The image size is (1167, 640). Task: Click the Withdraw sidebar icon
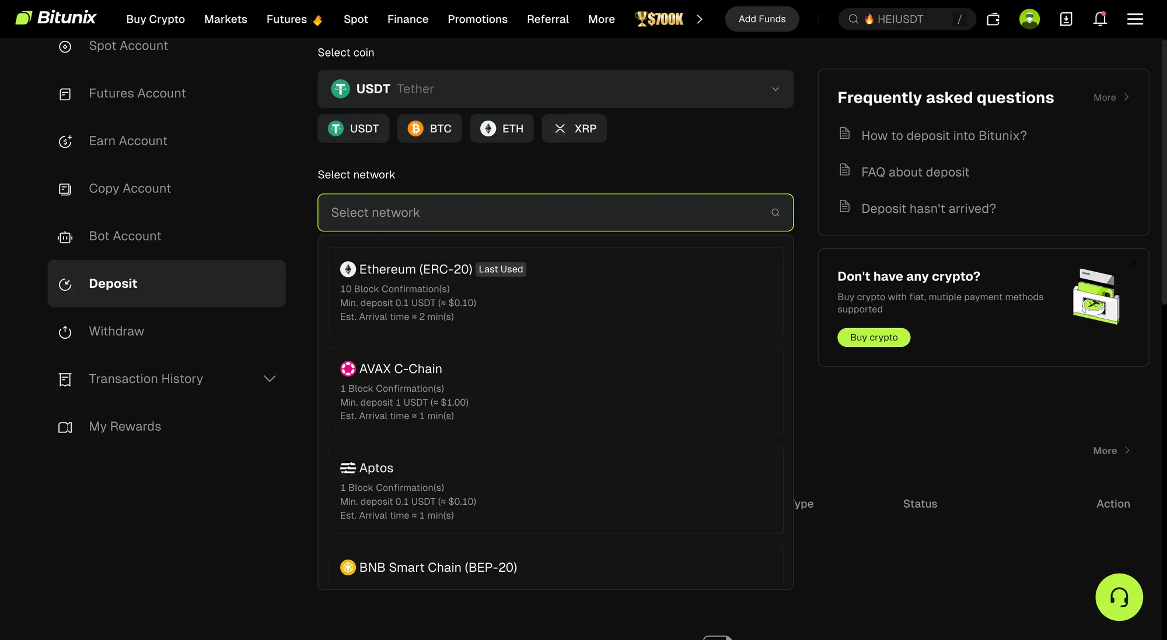pos(65,332)
